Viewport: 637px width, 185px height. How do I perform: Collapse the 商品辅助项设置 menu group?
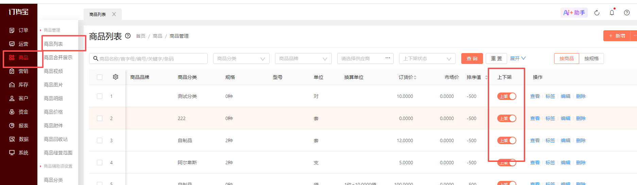click(x=56, y=166)
